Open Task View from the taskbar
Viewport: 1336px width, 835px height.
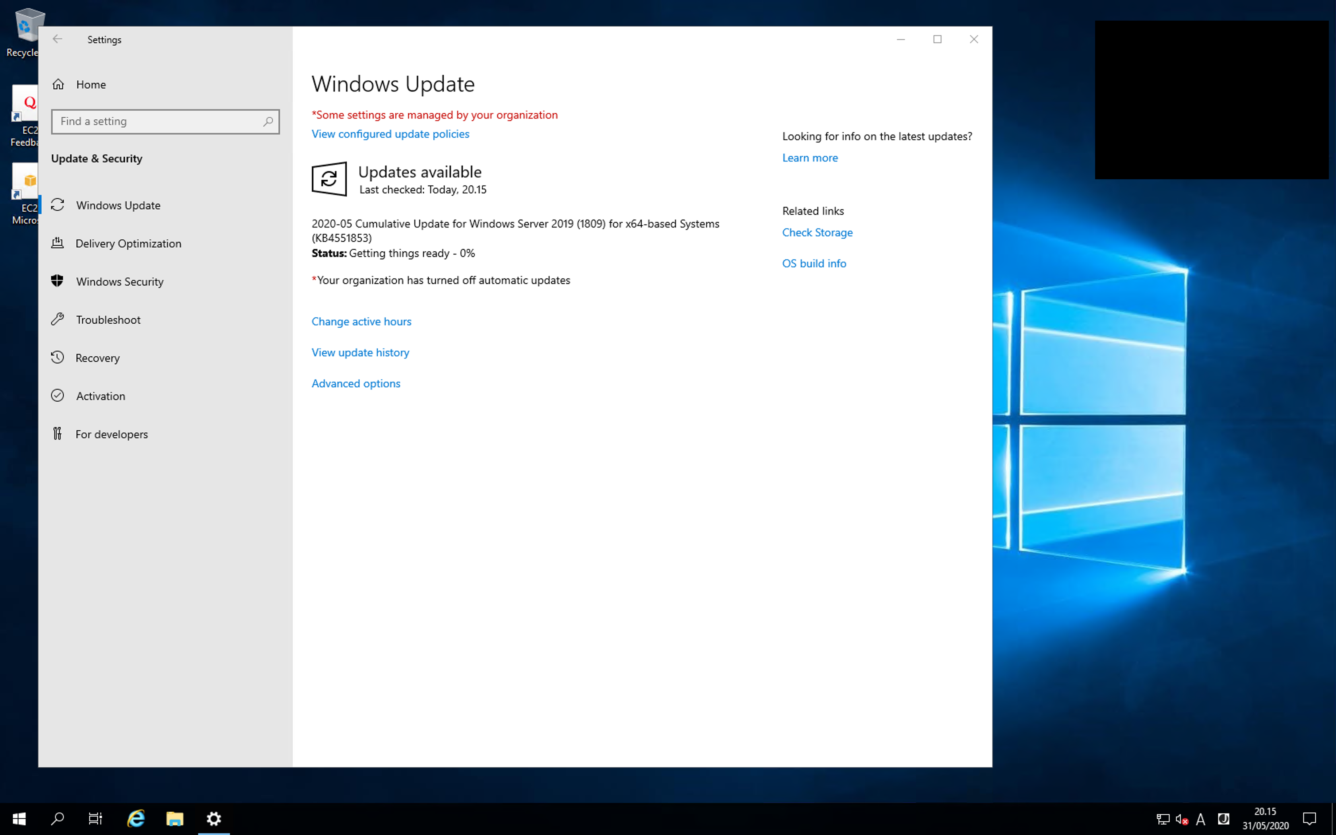[x=95, y=818]
